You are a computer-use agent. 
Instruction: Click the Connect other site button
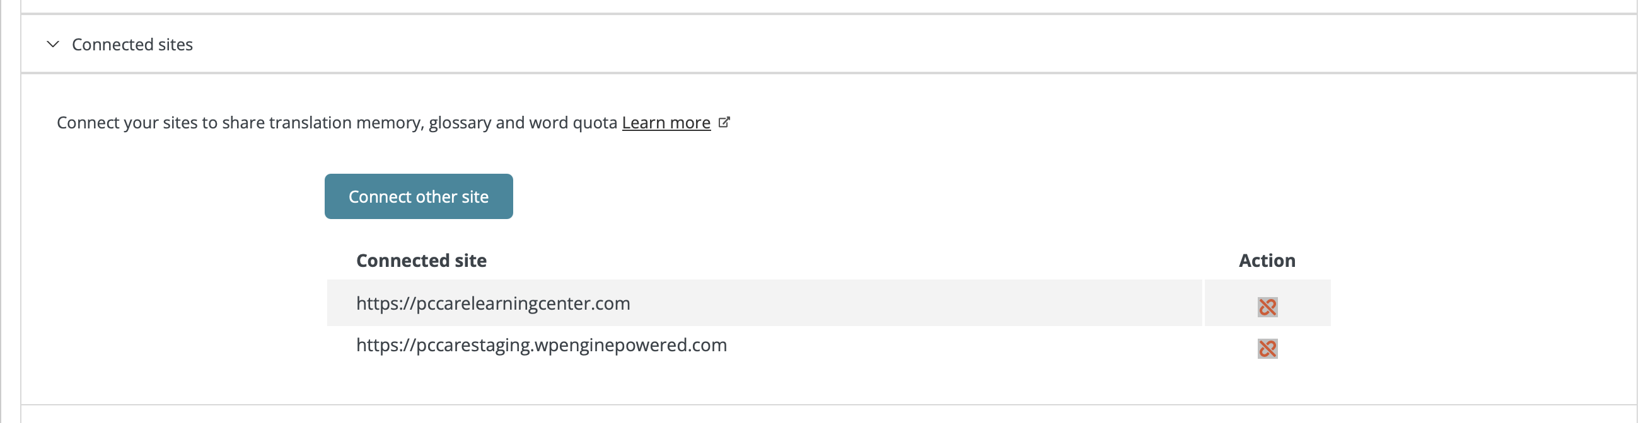[419, 196]
